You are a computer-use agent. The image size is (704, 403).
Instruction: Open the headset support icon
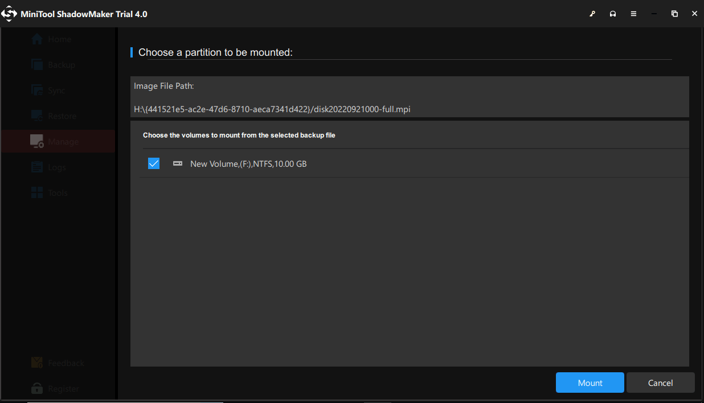[613, 14]
